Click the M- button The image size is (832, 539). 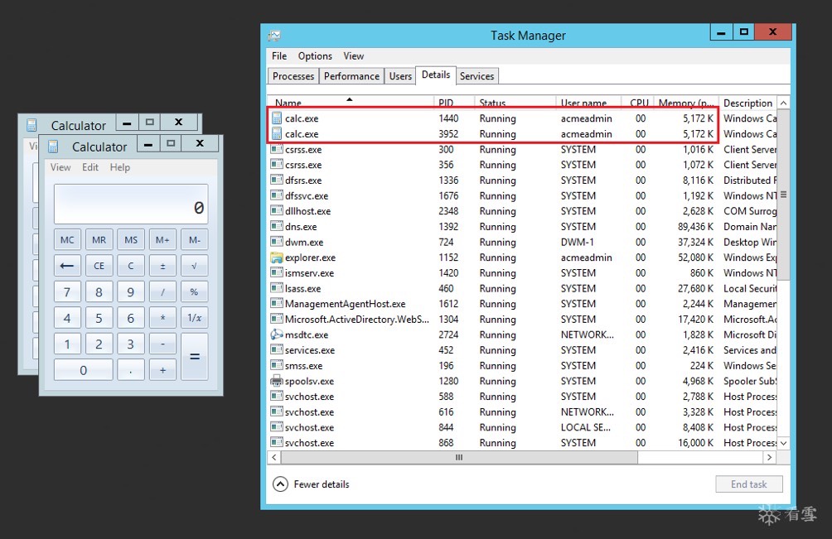point(194,239)
